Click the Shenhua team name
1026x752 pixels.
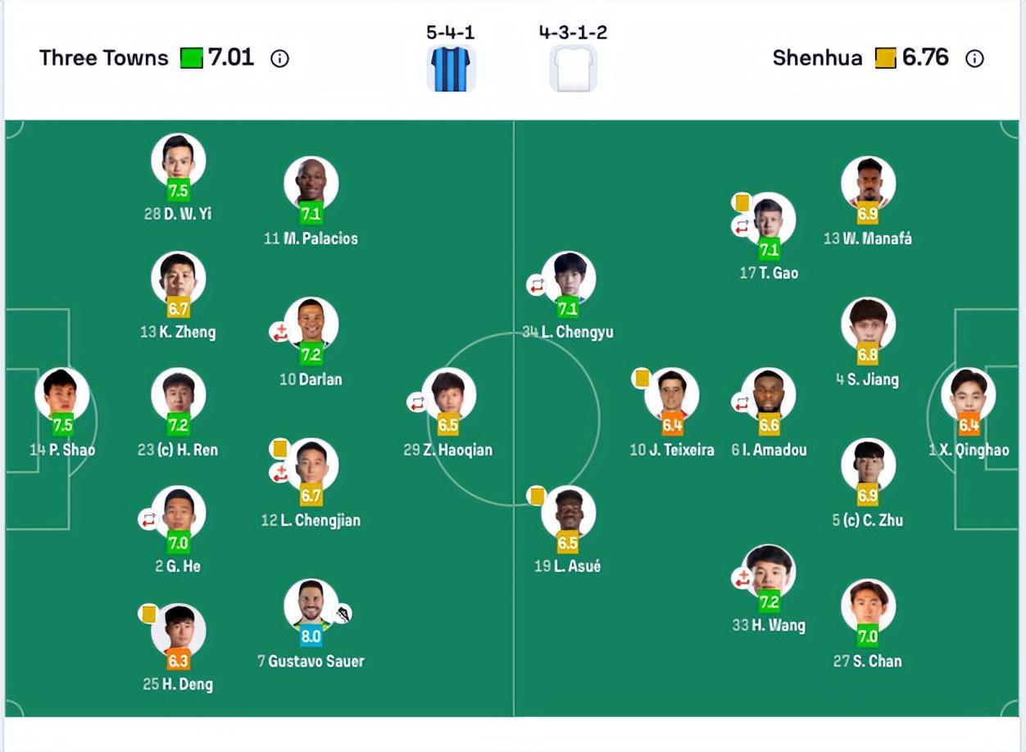pyautogui.click(x=817, y=58)
